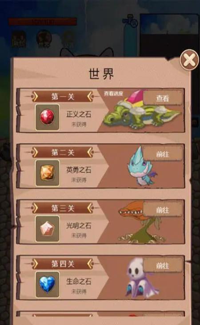Click the red 正义之石 gem icon

coord(48,118)
